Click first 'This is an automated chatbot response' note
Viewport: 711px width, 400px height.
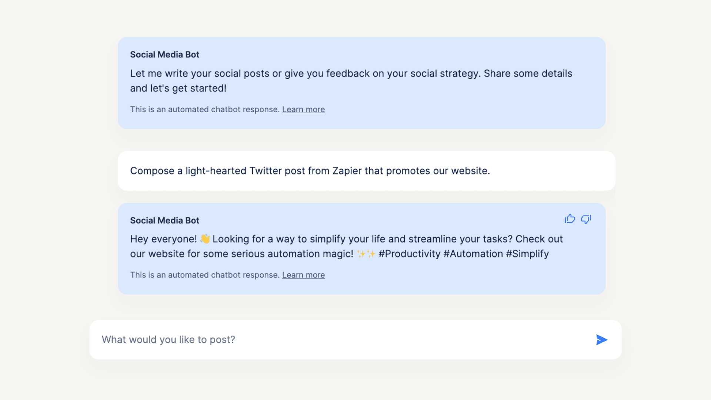click(x=204, y=110)
